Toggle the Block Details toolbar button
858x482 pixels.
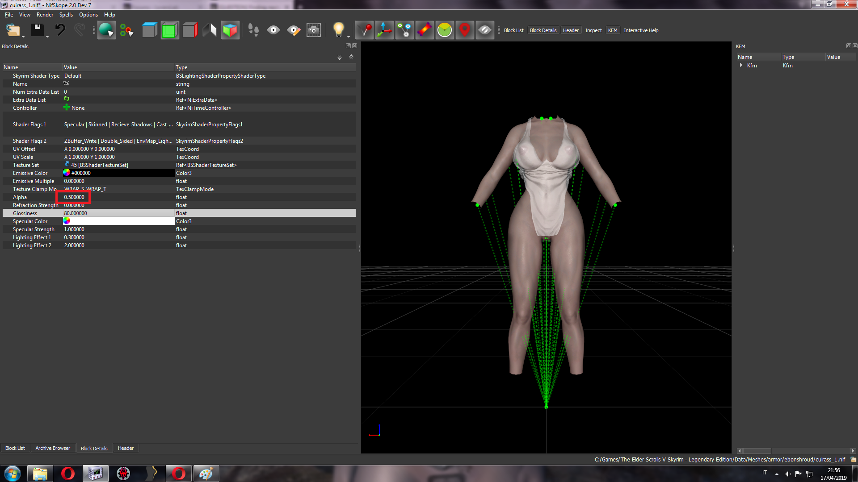[x=543, y=30]
